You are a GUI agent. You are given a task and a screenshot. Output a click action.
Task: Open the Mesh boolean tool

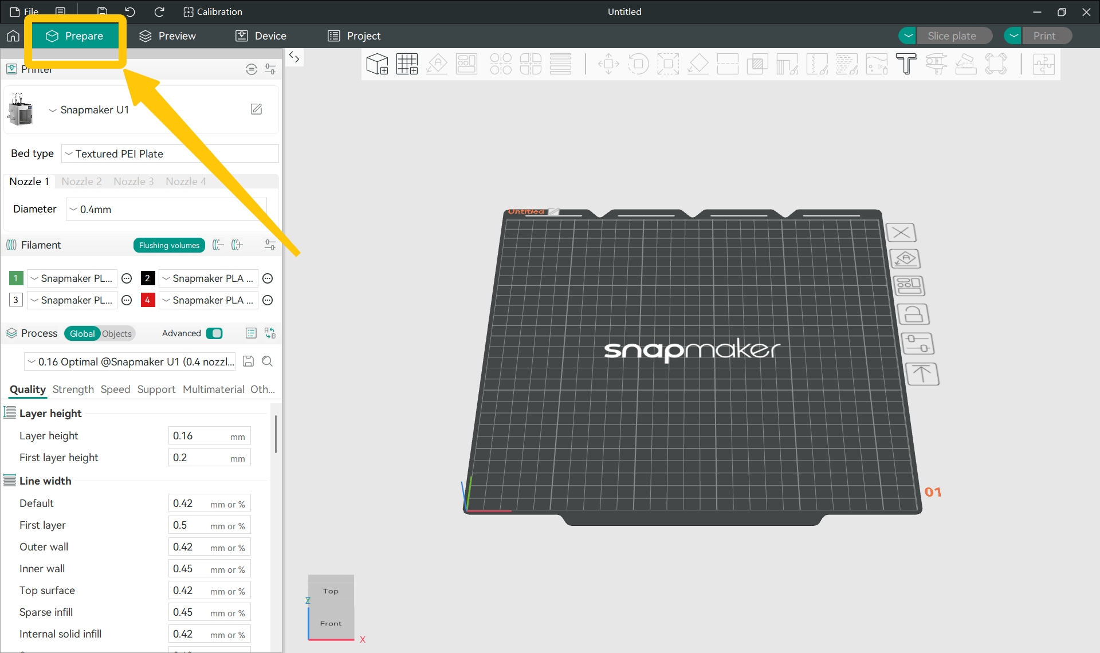757,64
